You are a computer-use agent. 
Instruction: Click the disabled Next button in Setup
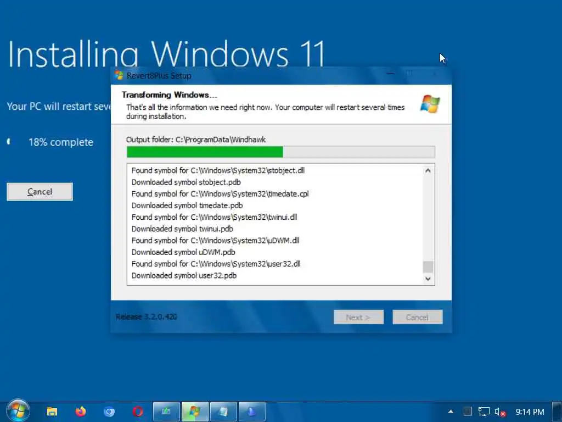coord(358,317)
